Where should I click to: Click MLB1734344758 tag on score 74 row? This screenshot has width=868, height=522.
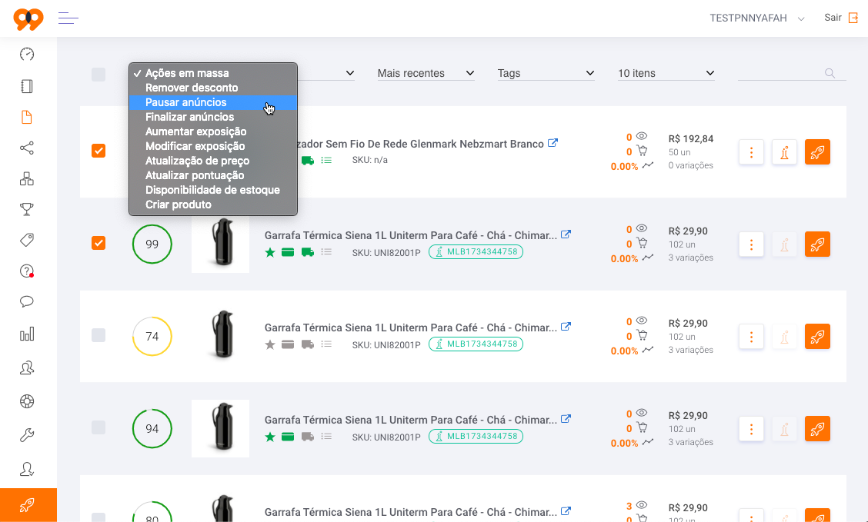[x=476, y=344]
